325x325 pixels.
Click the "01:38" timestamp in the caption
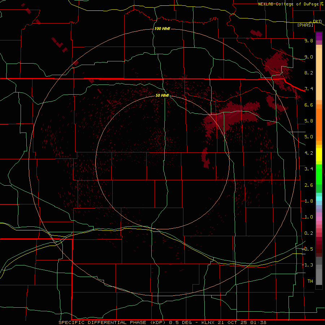[258, 322]
